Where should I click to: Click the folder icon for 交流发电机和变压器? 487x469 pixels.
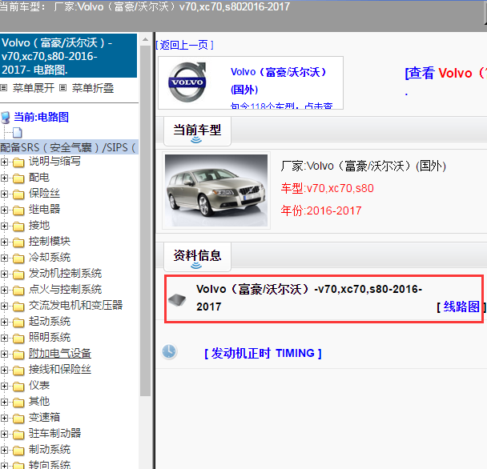point(18,307)
